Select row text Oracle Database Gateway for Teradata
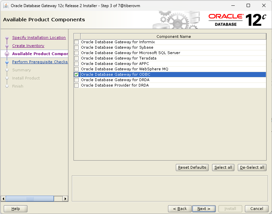 click(x=119, y=58)
